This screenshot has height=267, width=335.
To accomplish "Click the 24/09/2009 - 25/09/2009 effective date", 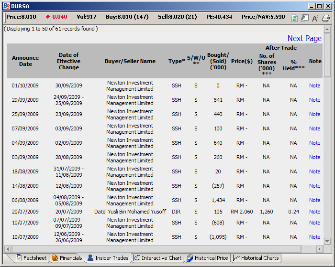I will [x=68, y=100].
